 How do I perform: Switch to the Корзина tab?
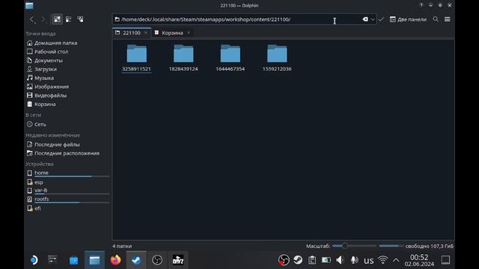pyautogui.click(x=173, y=33)
